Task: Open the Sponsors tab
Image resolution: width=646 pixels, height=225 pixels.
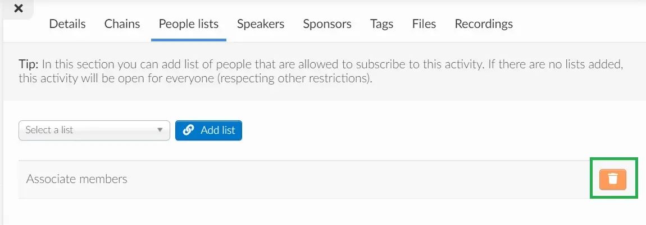Action: click(327, 24)
